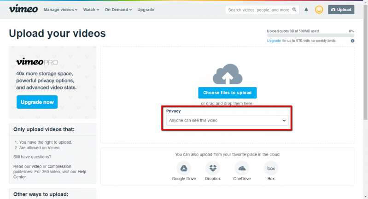Click the cloud upload illustration
Viewport: 368px width, 199px height.
pos(228,74)
